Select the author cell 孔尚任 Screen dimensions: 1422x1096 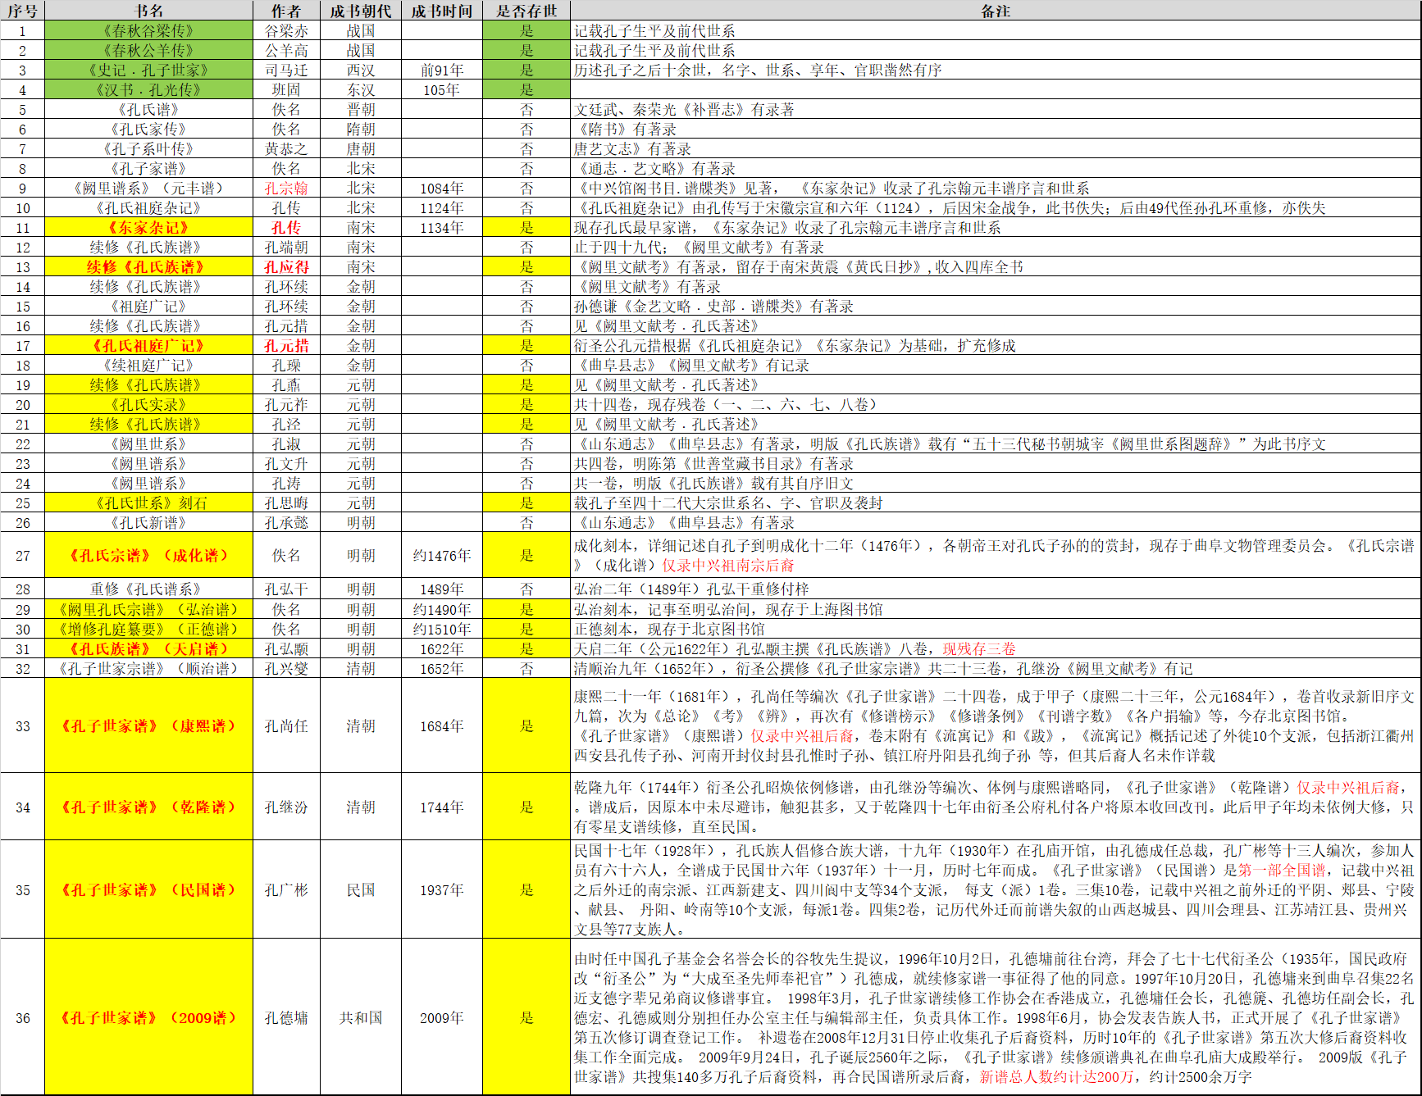tap(286, 726)
